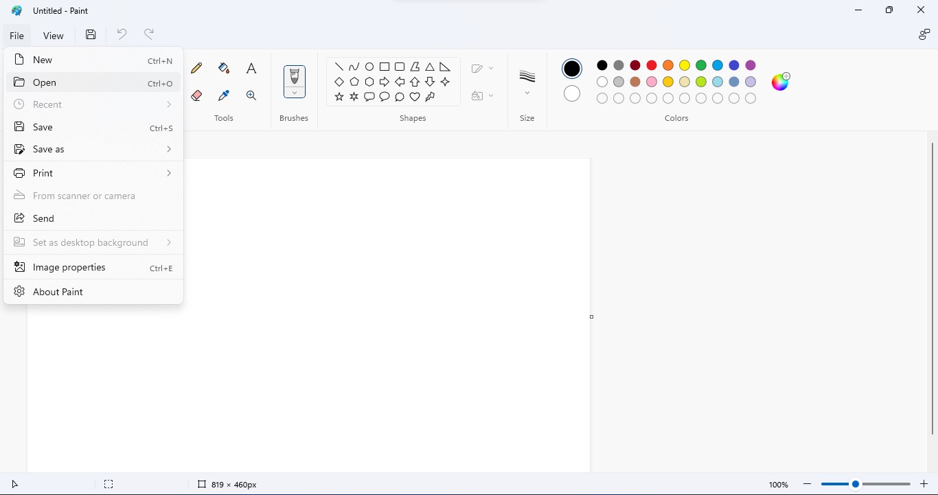Close the File menu tab
The image size is (938, 495).
(16, 36)
